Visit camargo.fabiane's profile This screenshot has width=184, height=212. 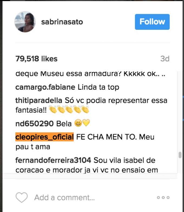45,87
